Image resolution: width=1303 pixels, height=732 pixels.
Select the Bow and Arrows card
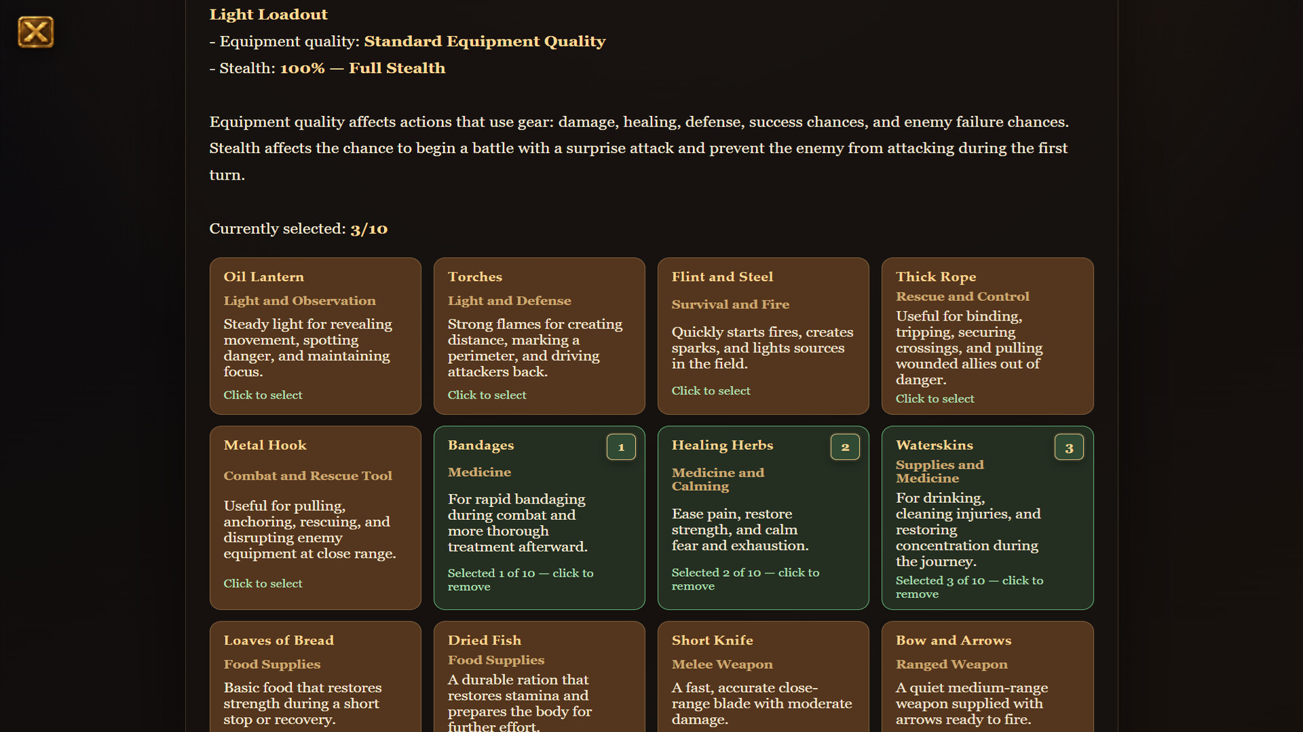[x=987, y=676]
